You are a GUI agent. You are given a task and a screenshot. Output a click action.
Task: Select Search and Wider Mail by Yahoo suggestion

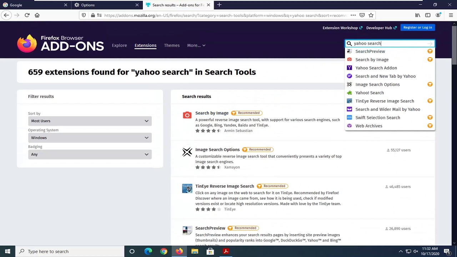(x=390, y=109)
